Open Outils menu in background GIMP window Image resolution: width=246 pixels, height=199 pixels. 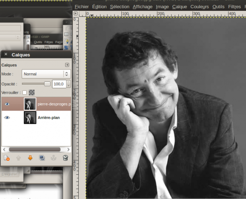(x=38, y=42)
